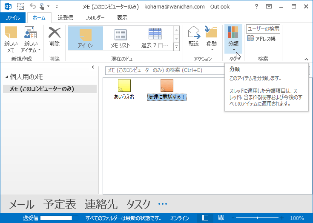Zoom out with the minus button

point(233,218)
